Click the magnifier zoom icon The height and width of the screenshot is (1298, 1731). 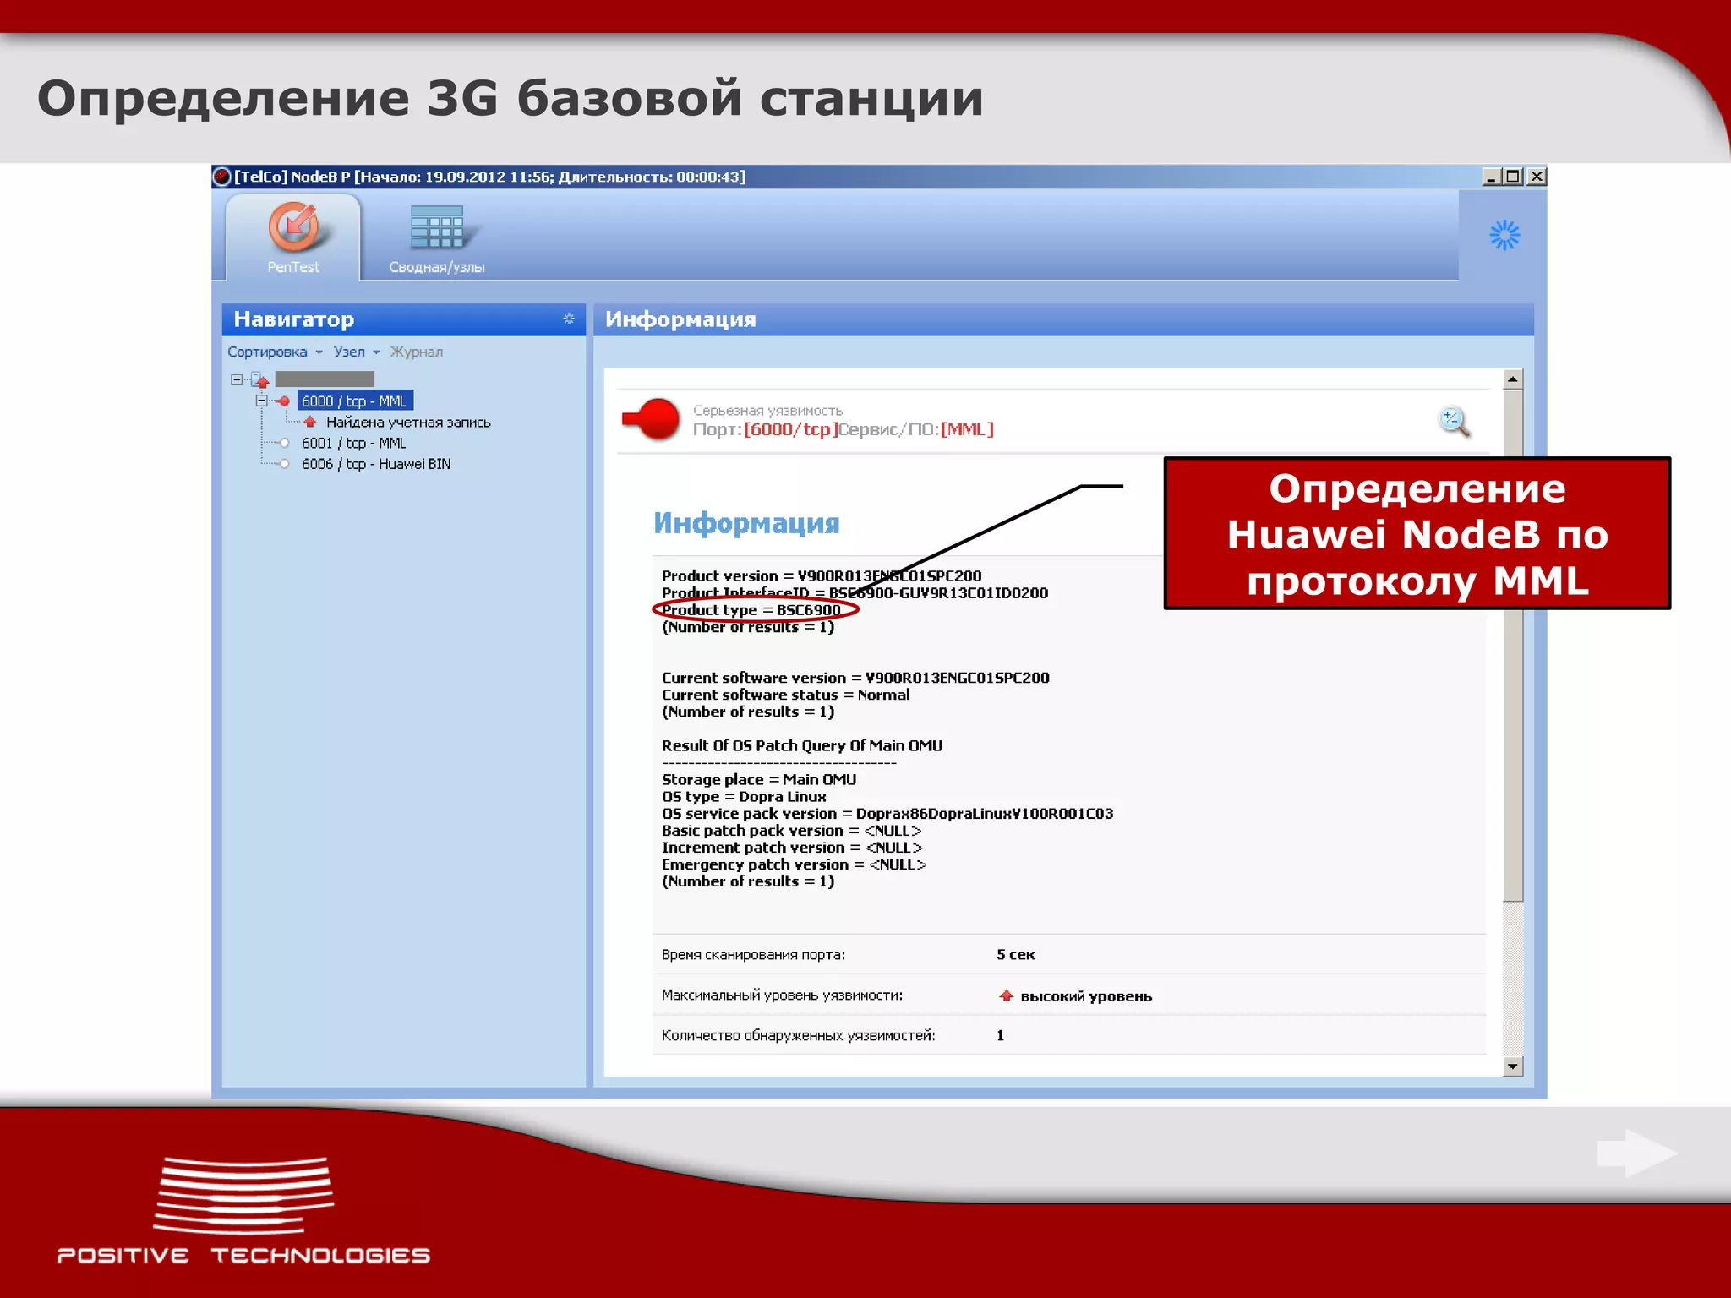(1454, 421)
